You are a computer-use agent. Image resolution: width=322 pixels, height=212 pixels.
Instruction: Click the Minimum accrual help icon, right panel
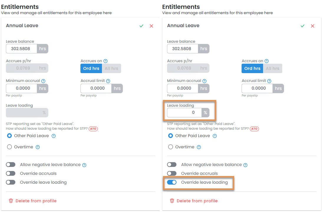tap(204, 81)
